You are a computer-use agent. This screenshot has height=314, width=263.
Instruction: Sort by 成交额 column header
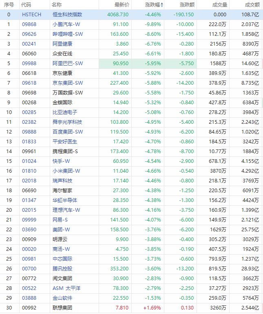(252, 5)
